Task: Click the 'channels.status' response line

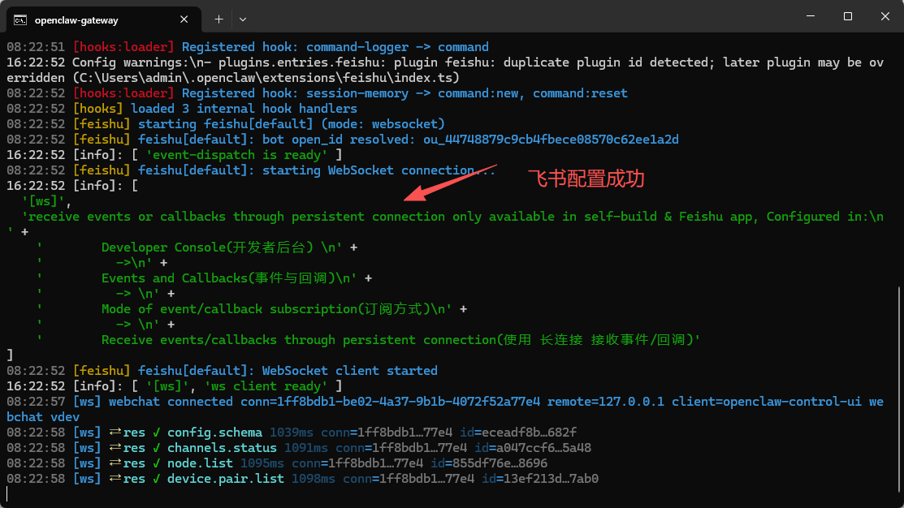Action: [299, 448]
